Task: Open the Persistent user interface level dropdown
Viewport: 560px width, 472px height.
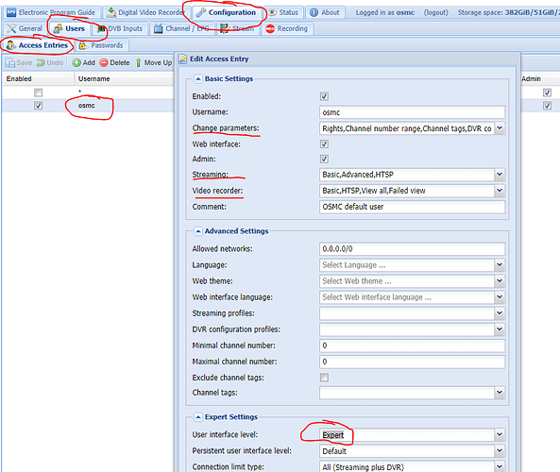Action: click(x=500, y=451)
